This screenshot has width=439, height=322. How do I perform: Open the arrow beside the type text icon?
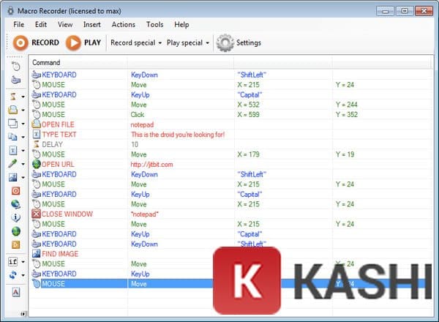point(23,151)
